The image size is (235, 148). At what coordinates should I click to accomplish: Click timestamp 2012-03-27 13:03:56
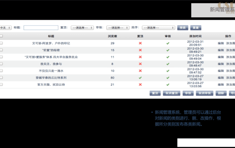point(195,84)
